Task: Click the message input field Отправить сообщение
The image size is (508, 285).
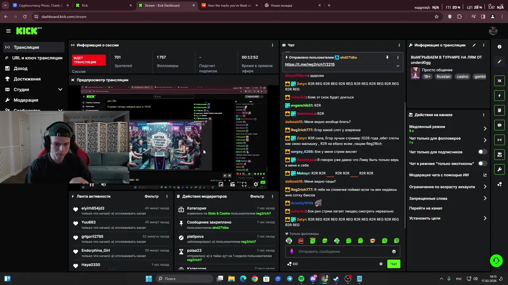Action: click(x=343, y=251)
